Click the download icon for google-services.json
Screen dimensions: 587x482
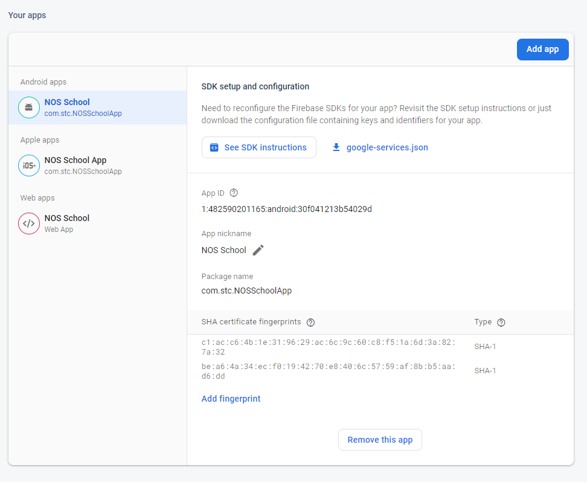click(x=336, y=147)
